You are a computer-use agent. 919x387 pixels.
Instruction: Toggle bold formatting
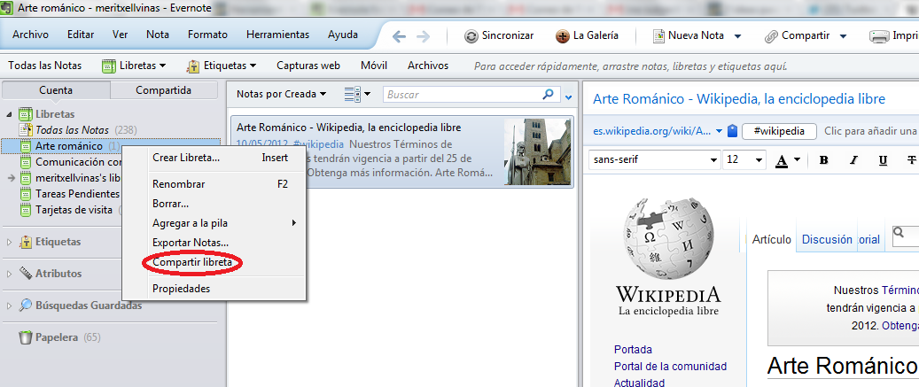point(823,160)
